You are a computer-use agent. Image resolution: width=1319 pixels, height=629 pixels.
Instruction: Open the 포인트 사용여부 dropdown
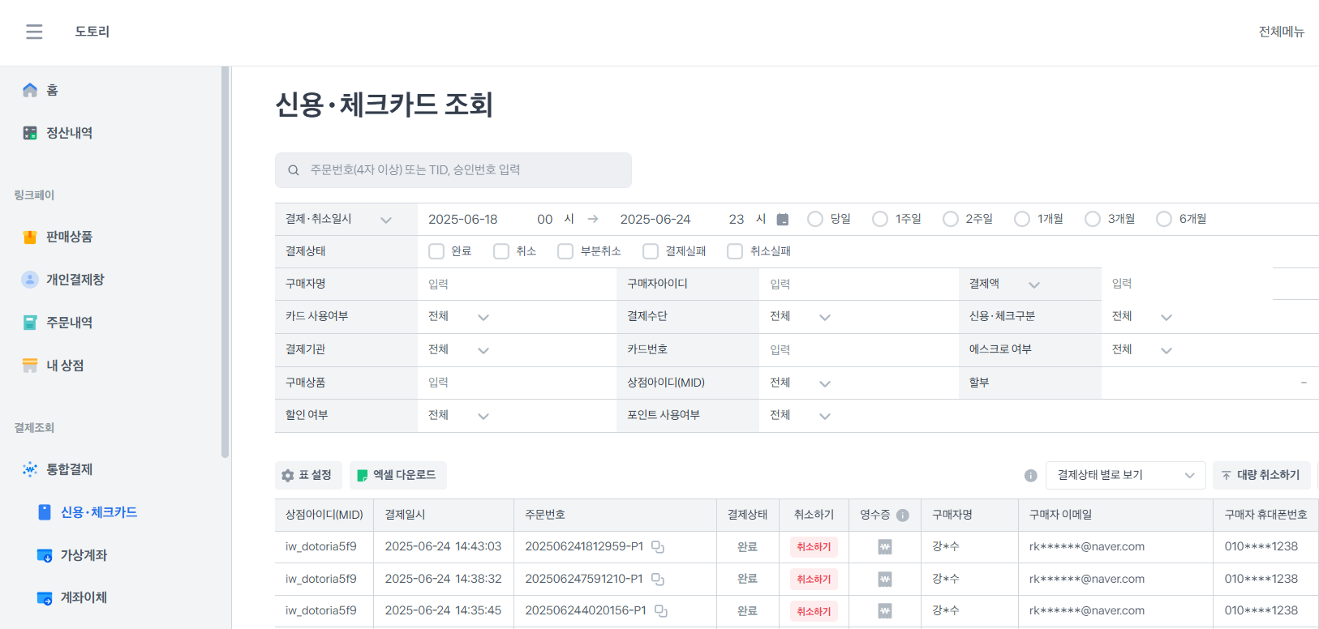(801, 416)
